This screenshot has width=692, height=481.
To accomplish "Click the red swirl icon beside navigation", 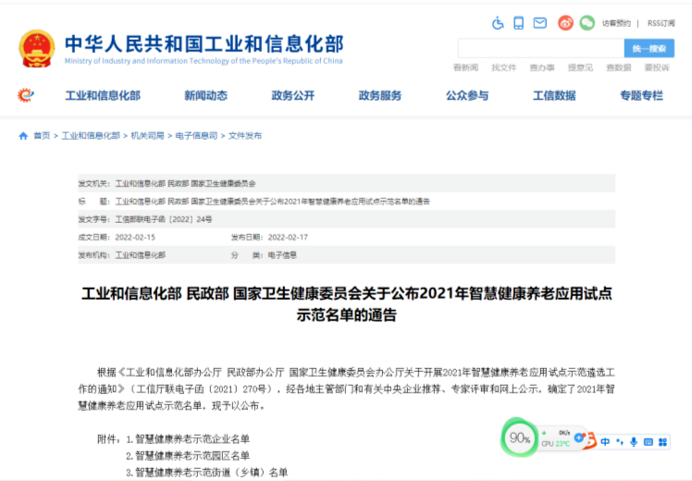I will tap(26, 95).
